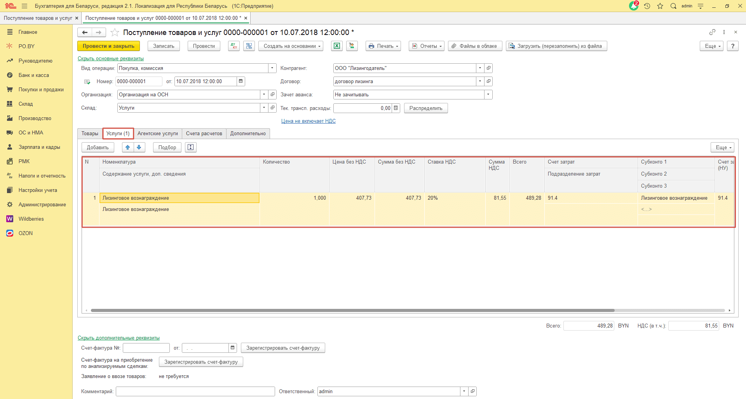Click the Провести и закрыть button
The width and height of the screenshot is (746, 399).
click(x=108, y=46)
